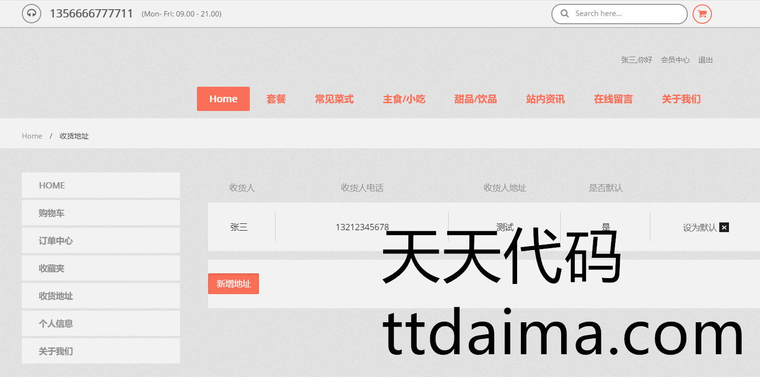Screen dimensions: 760x377
Task: Open the 会员中心 link
Action: 675,60
